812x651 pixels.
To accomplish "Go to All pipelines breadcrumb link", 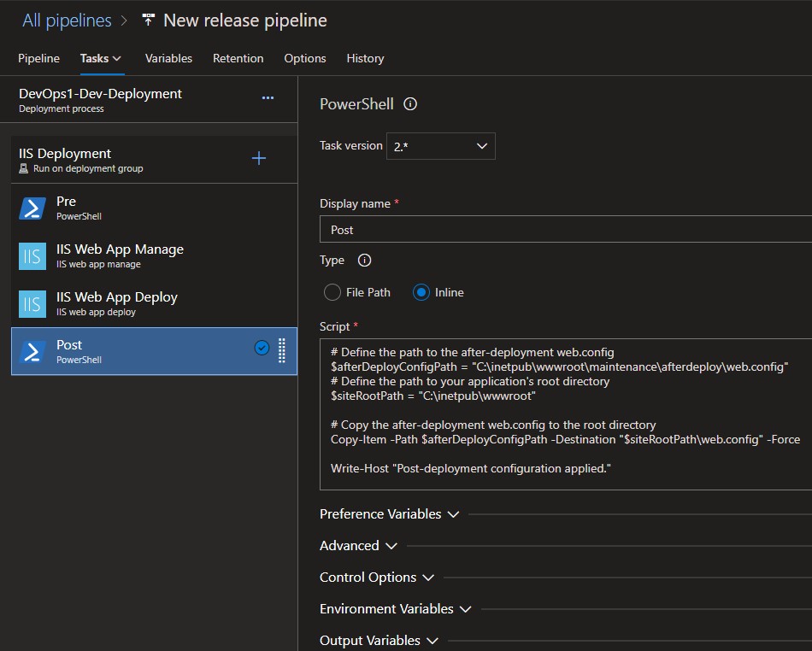I will click(67, 21).
